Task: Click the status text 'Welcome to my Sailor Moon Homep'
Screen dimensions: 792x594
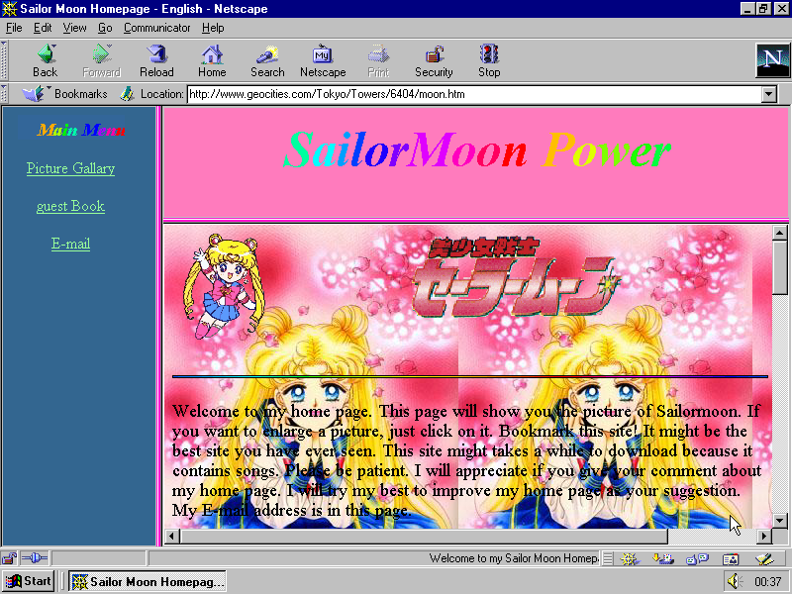Action: [x=514, y=558]
